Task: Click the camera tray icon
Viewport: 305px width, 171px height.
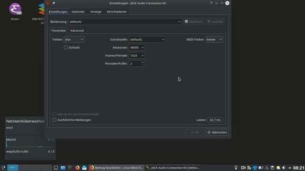Action: tap(243, 168)
